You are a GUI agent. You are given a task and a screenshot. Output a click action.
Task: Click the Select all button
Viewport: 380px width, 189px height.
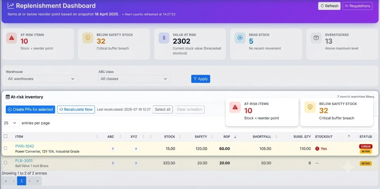pyautogui.click(x=163, y=110)
